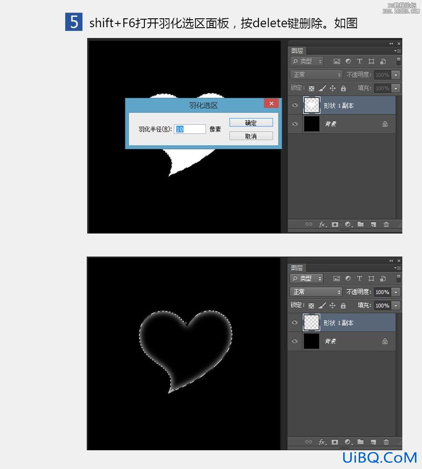Click link layers icon in upper Layers panel

point(309,224)
